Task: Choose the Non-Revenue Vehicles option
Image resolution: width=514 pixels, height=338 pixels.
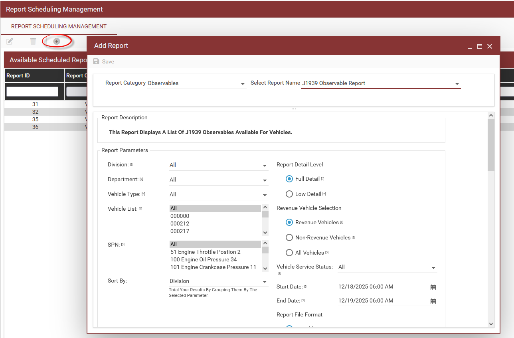Action: coord(289,237)
